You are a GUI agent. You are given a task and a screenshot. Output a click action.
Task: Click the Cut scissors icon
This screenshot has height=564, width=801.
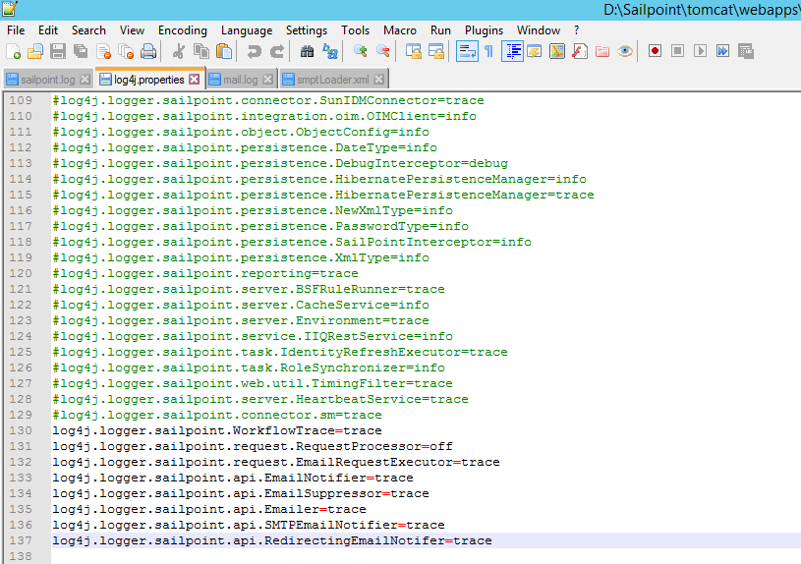(179, 51)
